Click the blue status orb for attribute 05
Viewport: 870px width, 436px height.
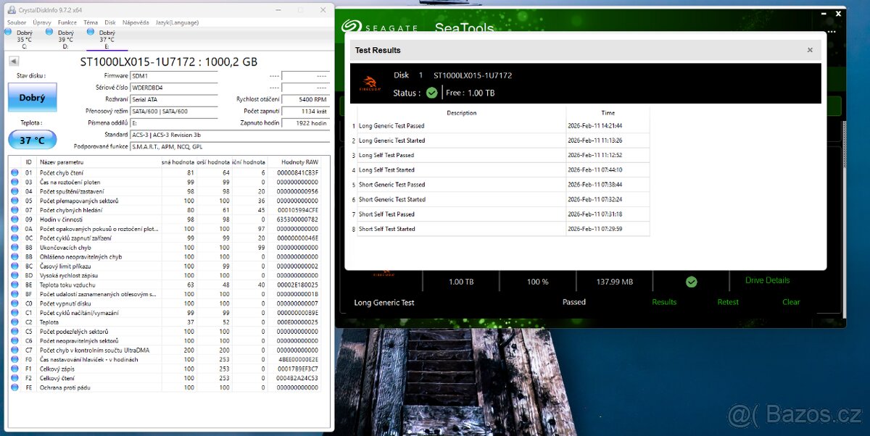click(x=14, y=201)
